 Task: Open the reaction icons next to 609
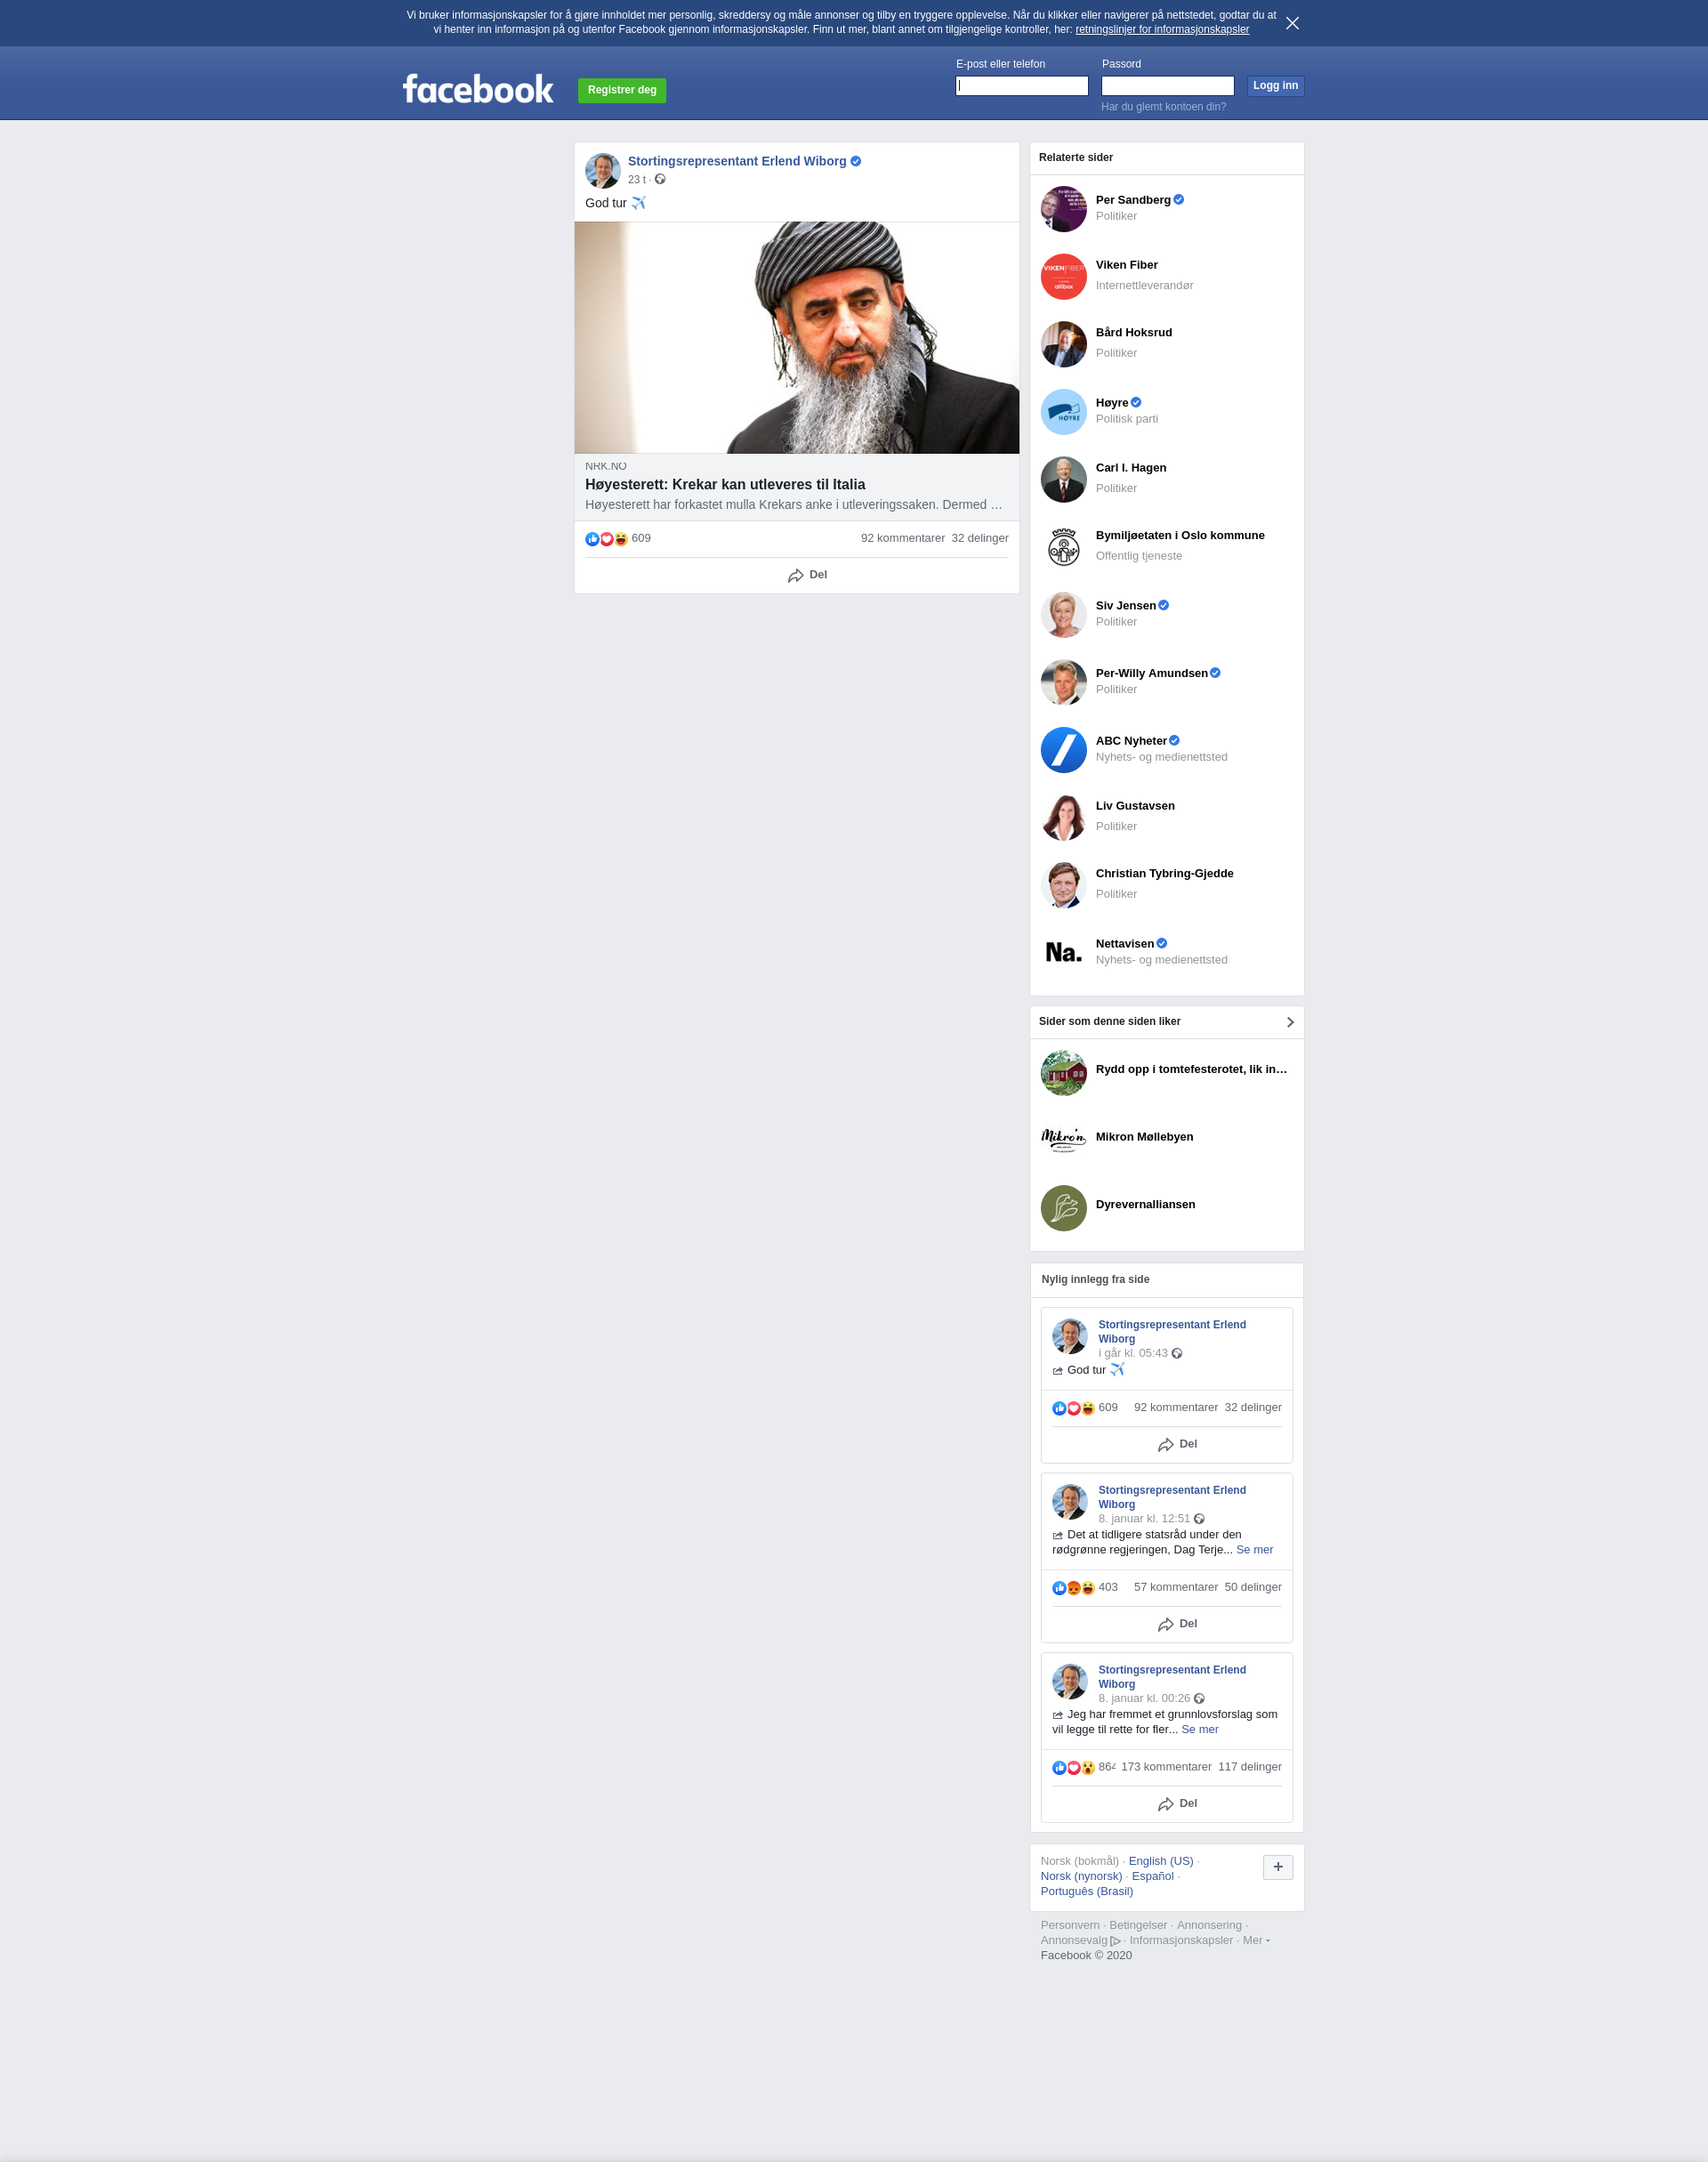607,539
